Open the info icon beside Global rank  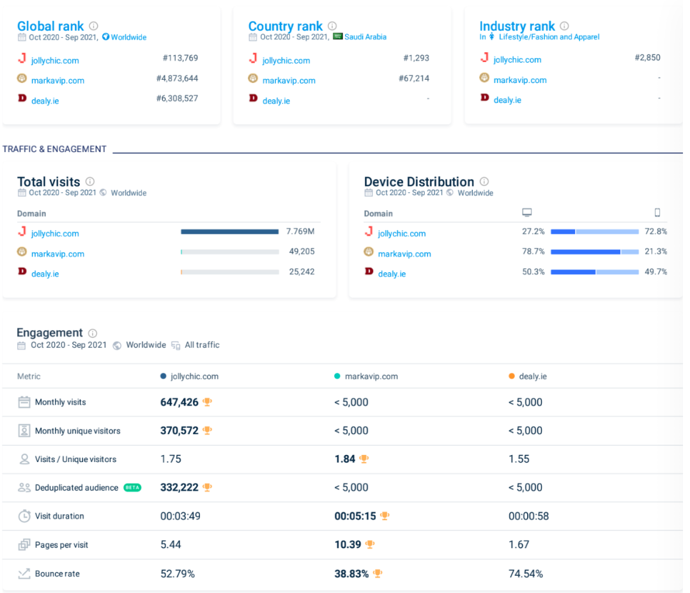[93, 26]
